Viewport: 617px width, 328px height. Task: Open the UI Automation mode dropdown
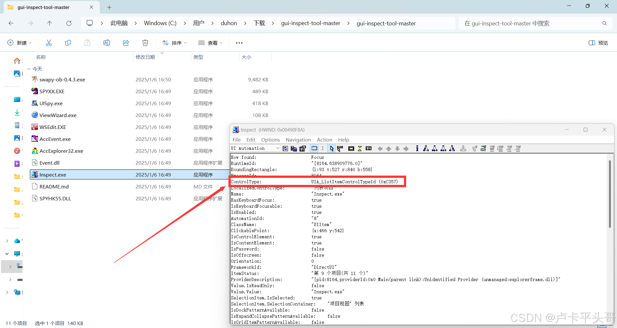pos(255,148)
